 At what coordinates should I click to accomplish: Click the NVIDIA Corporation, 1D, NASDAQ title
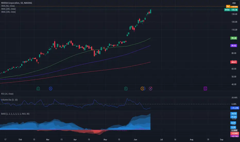tap(16, 3)
